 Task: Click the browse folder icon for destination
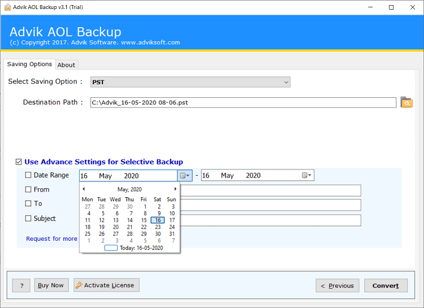pos(406,102)
